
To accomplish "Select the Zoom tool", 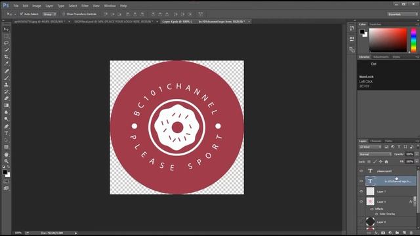I will coord(7,161).
